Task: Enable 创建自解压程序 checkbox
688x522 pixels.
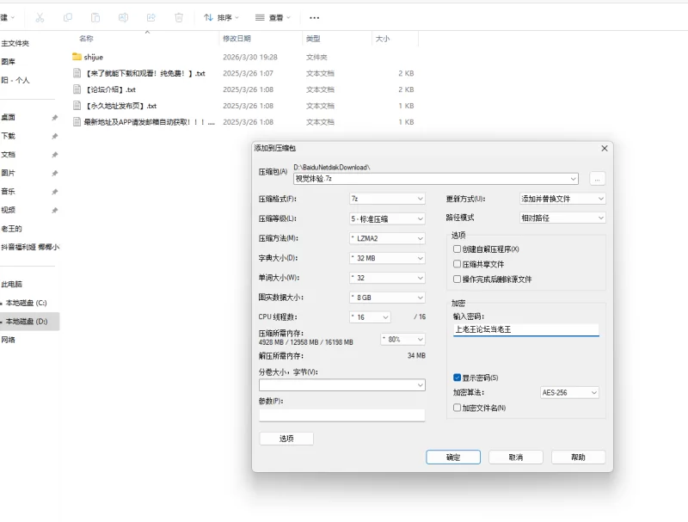Action: 458,249
